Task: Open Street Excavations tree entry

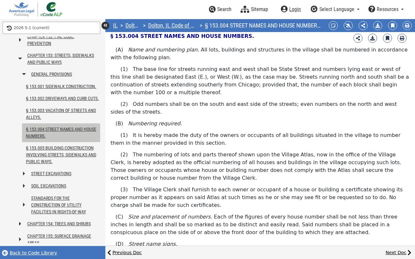Action: [x=51, y=174]
